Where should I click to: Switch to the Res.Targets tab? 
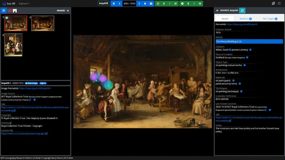[270, 19]
